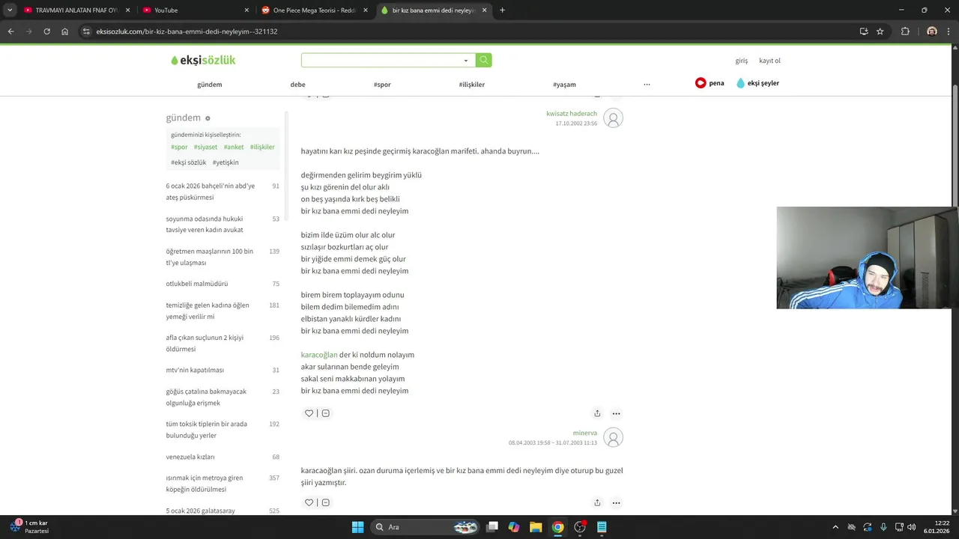Screen dimensions: 959x539
Task: Follow the karacoğlan link in the poem
Action: [x=319, y=355]
